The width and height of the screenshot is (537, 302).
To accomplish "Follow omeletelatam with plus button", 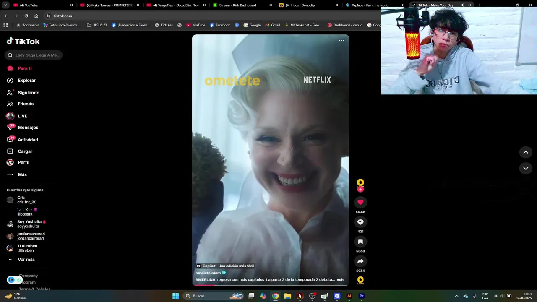I will tap(360, 190).
